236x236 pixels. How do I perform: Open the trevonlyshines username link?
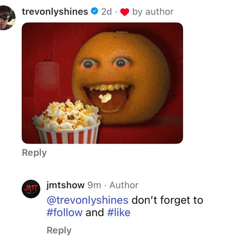[55, 12]
